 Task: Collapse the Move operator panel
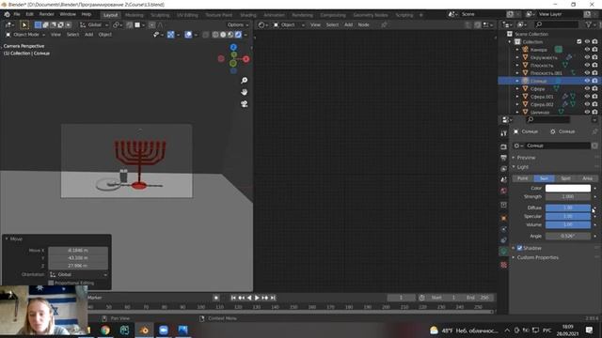[x=7, y=238]
